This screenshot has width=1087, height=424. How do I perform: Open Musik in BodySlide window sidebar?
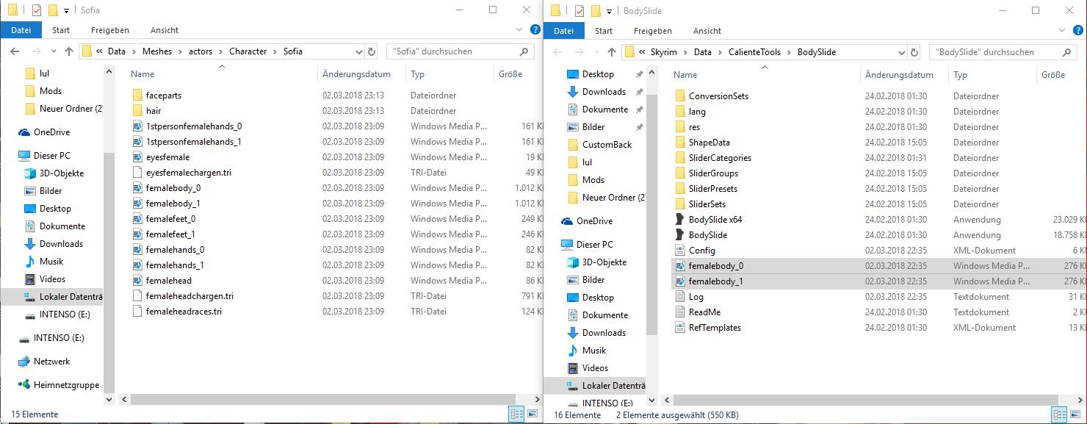(x=594, y=351)
